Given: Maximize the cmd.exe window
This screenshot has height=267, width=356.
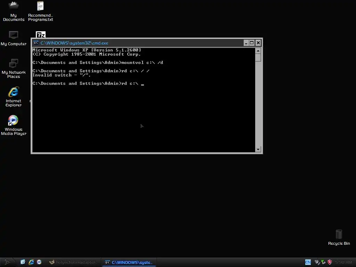Looking at the screenshot, I should pos(252,43).
